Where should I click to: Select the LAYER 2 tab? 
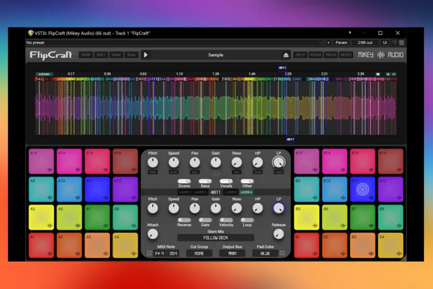tap(200, 191)
